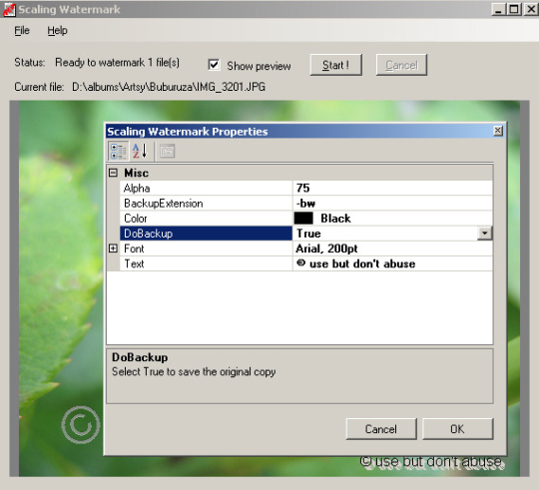This screenshot has height=490, width=539.
Task: Close the Scaling Watermark main window
Action: (x=531, y=9)
